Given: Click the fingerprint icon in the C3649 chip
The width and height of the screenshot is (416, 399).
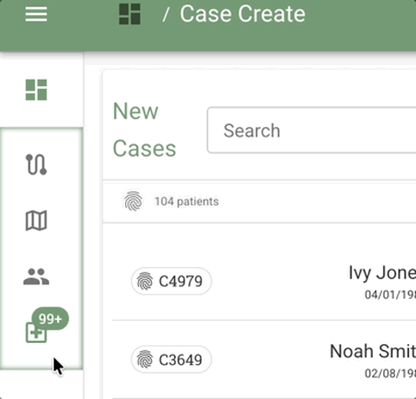Looking at the screenshot, I should click(x=145, y=359).
